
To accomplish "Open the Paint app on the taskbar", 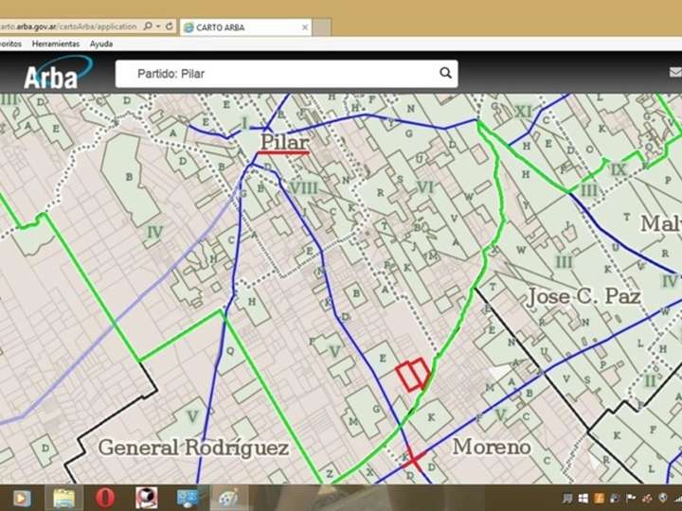I will [228, 498].
